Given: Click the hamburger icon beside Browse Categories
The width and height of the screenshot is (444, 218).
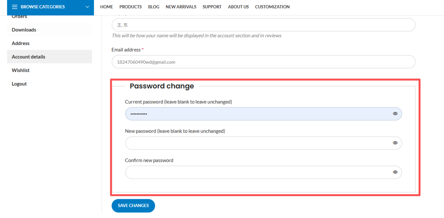Looking at the screenshot, I should (x=15, y=7).
